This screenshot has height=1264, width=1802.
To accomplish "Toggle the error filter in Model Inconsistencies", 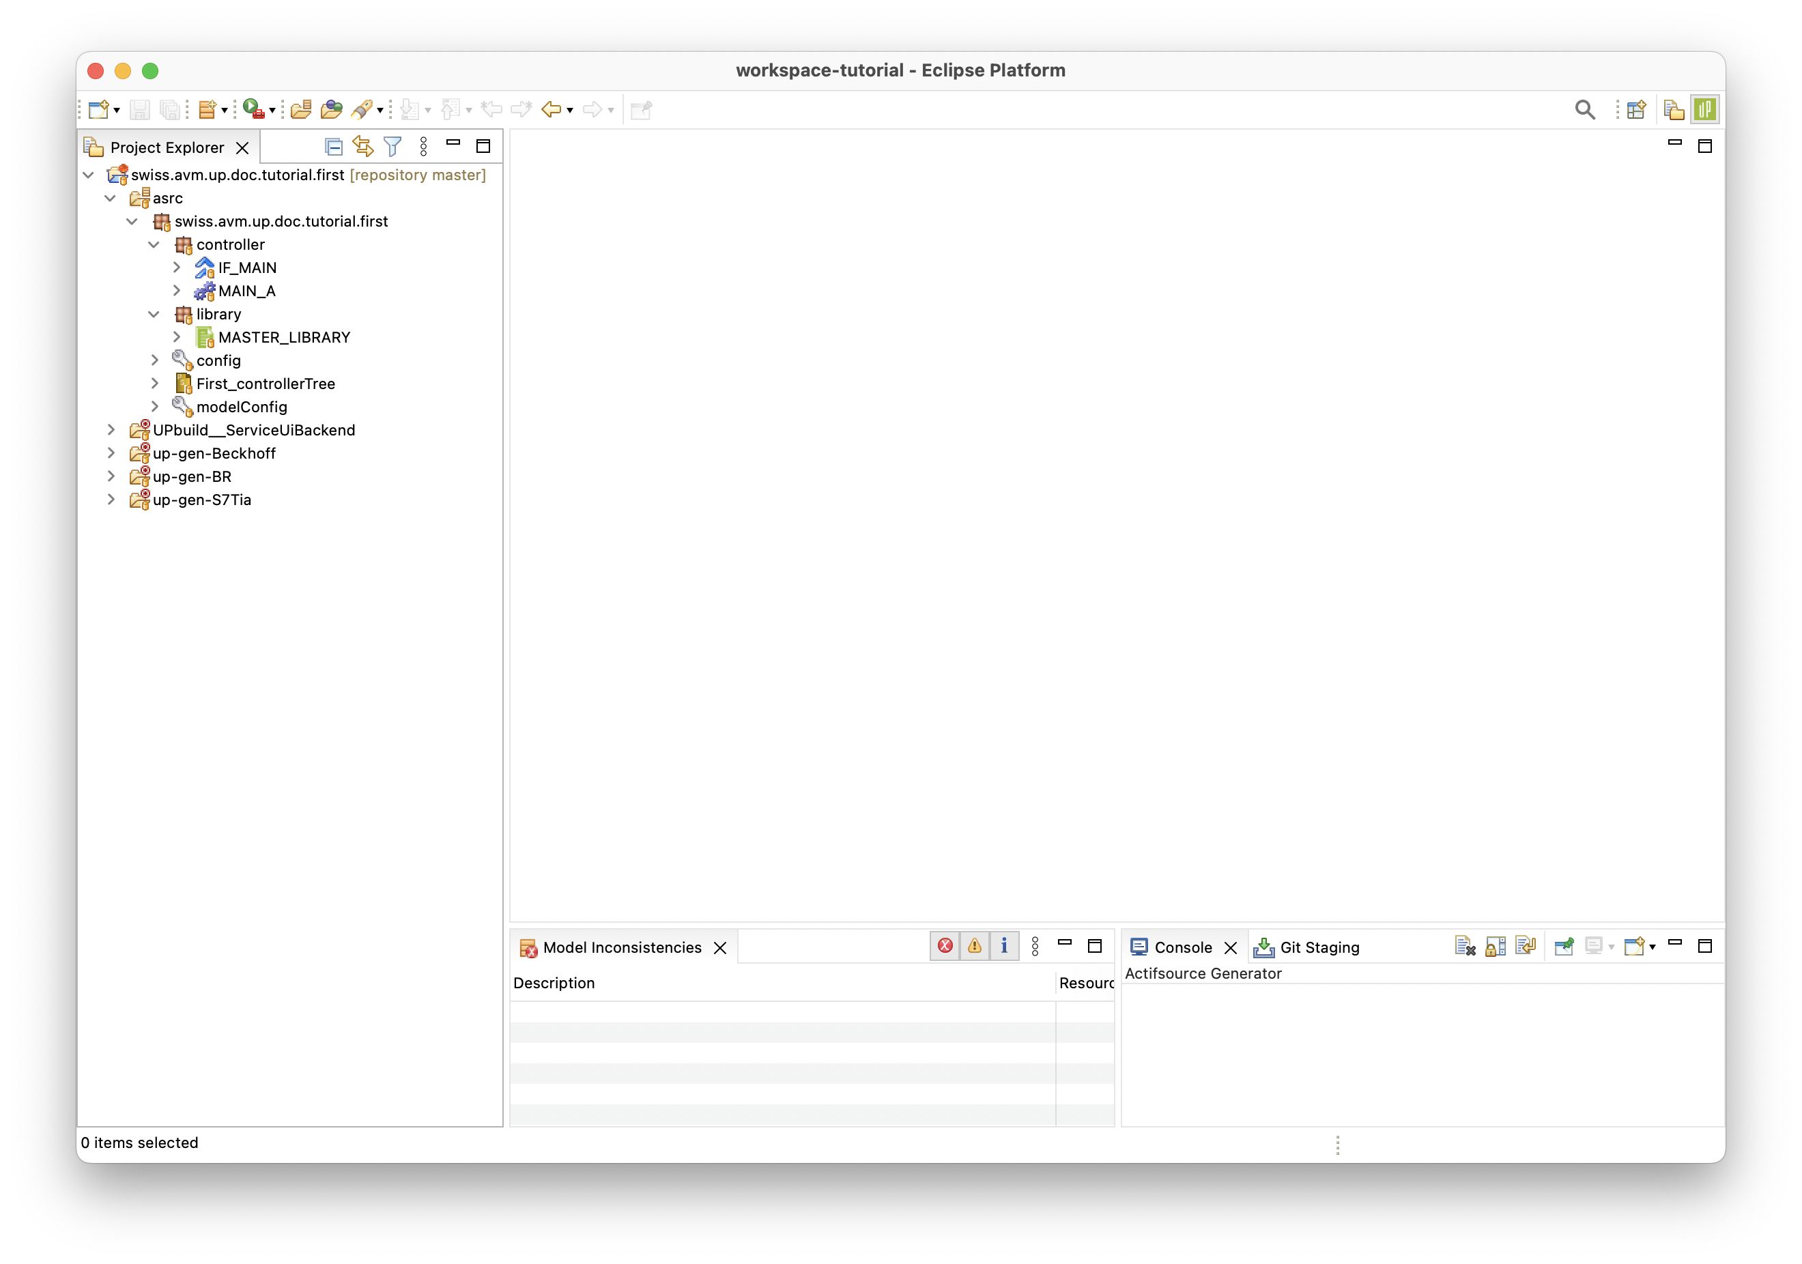I will (945, 946).
